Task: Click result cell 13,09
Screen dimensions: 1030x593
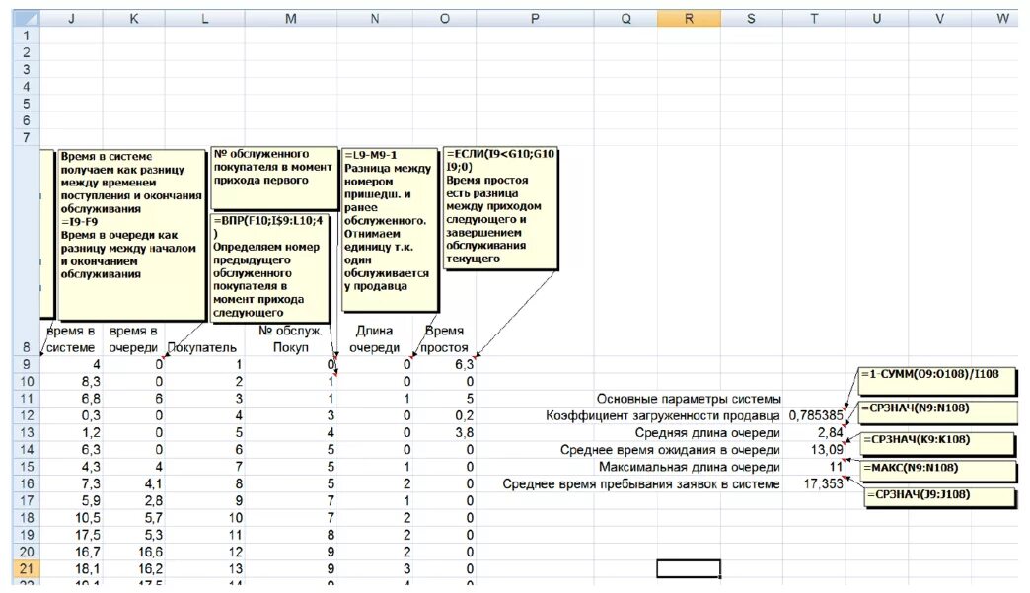Action: pyautogui.click(x=814, y=450)
